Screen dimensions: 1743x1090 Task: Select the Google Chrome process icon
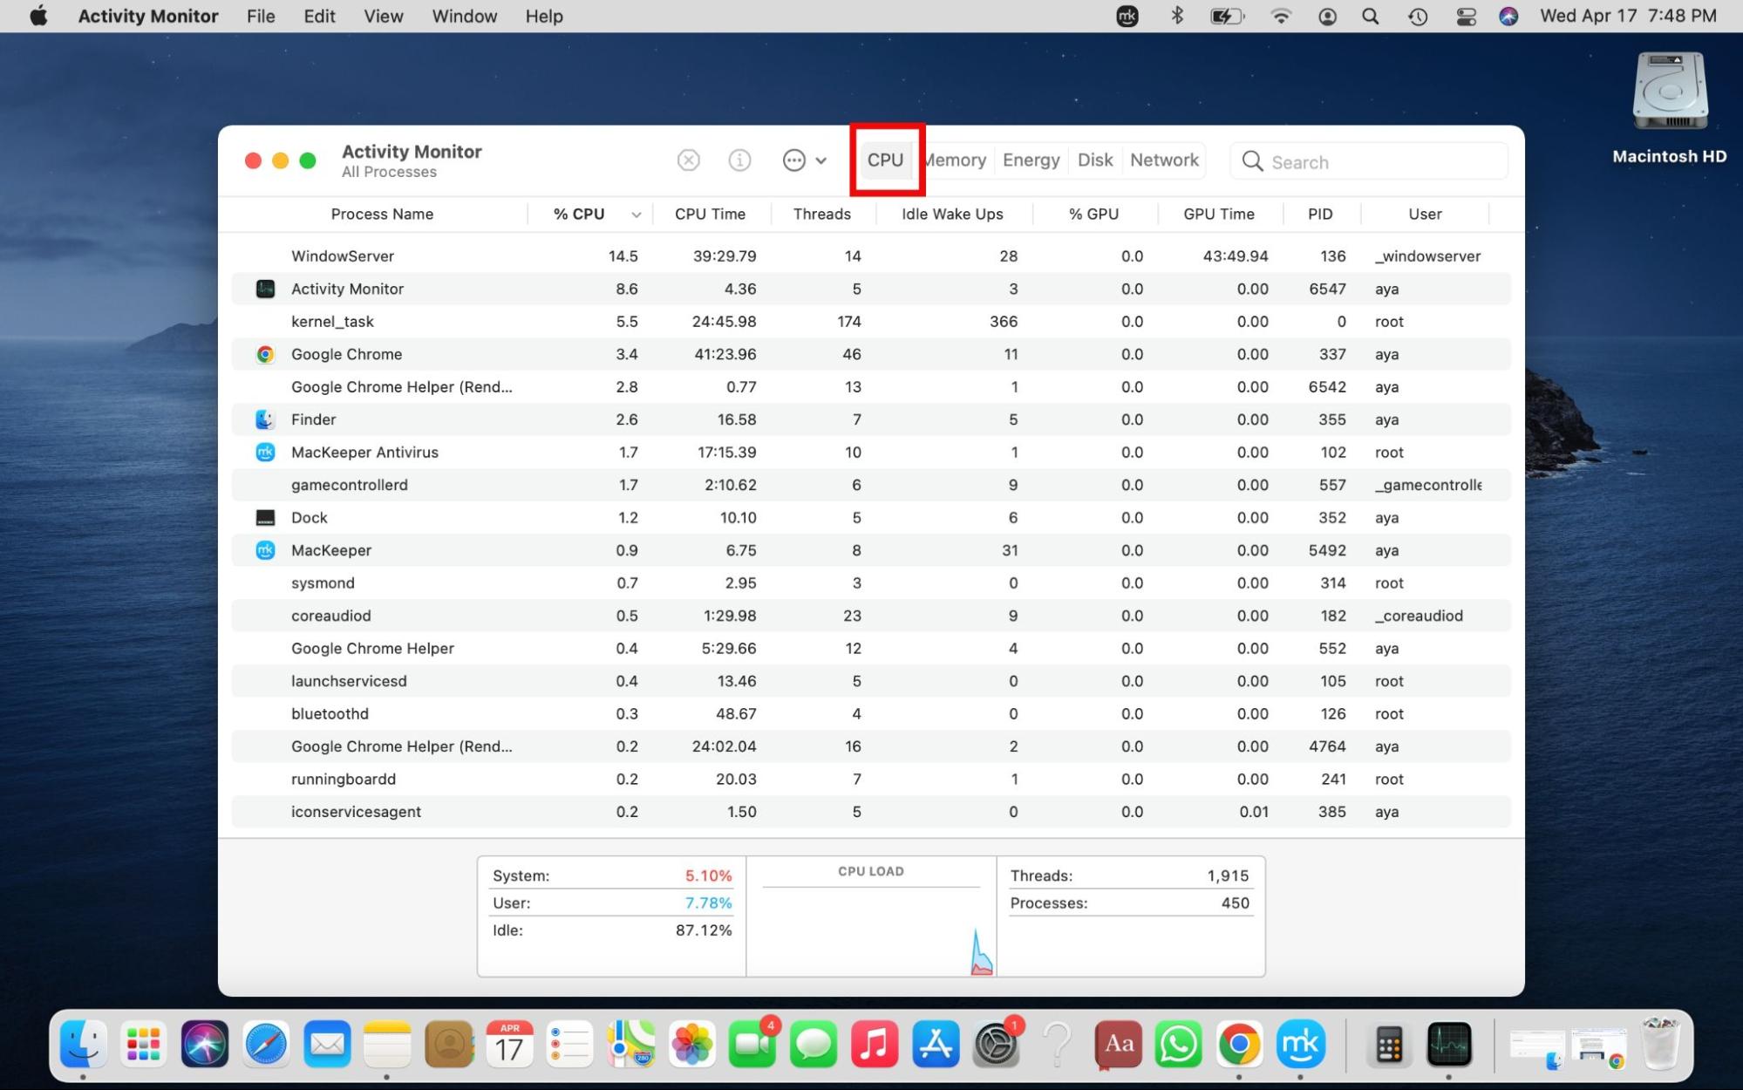point(264,354)
